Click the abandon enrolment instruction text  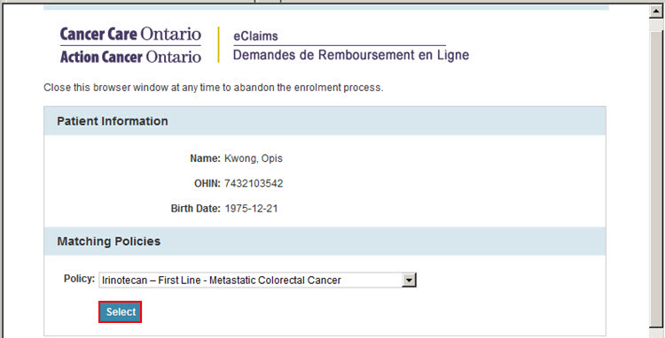click(214, 88)
